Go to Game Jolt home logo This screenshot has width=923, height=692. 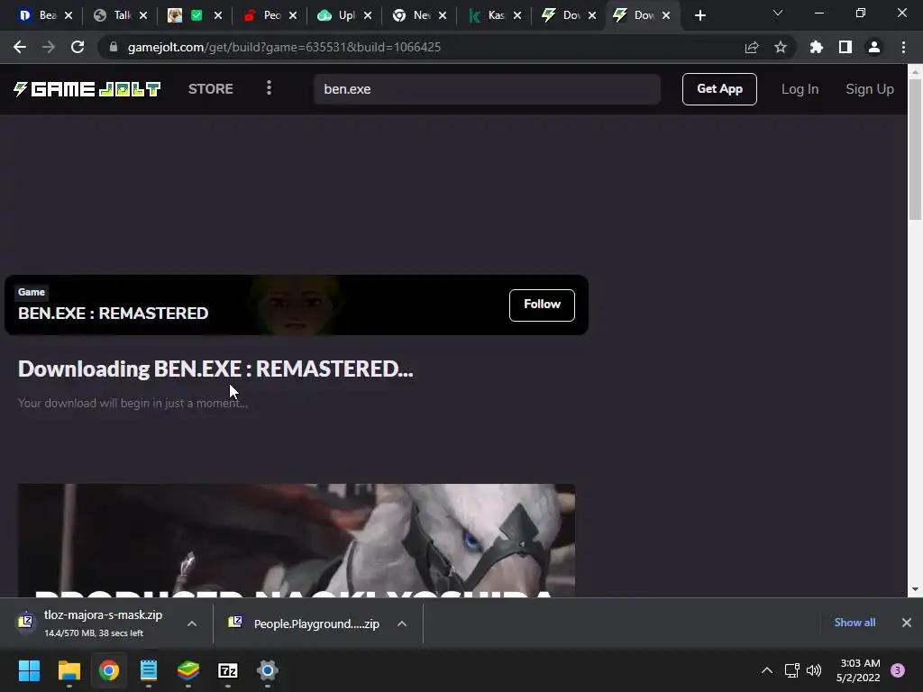87,89
